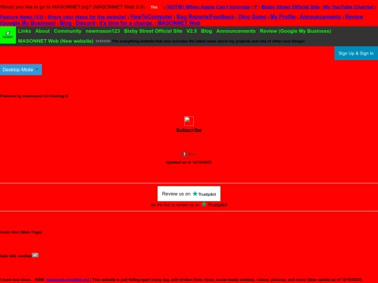This screenshot has width=378, height=283.
Task: Click 'Powered by newmason123 Hosting' text
Action: click(34, 96)
